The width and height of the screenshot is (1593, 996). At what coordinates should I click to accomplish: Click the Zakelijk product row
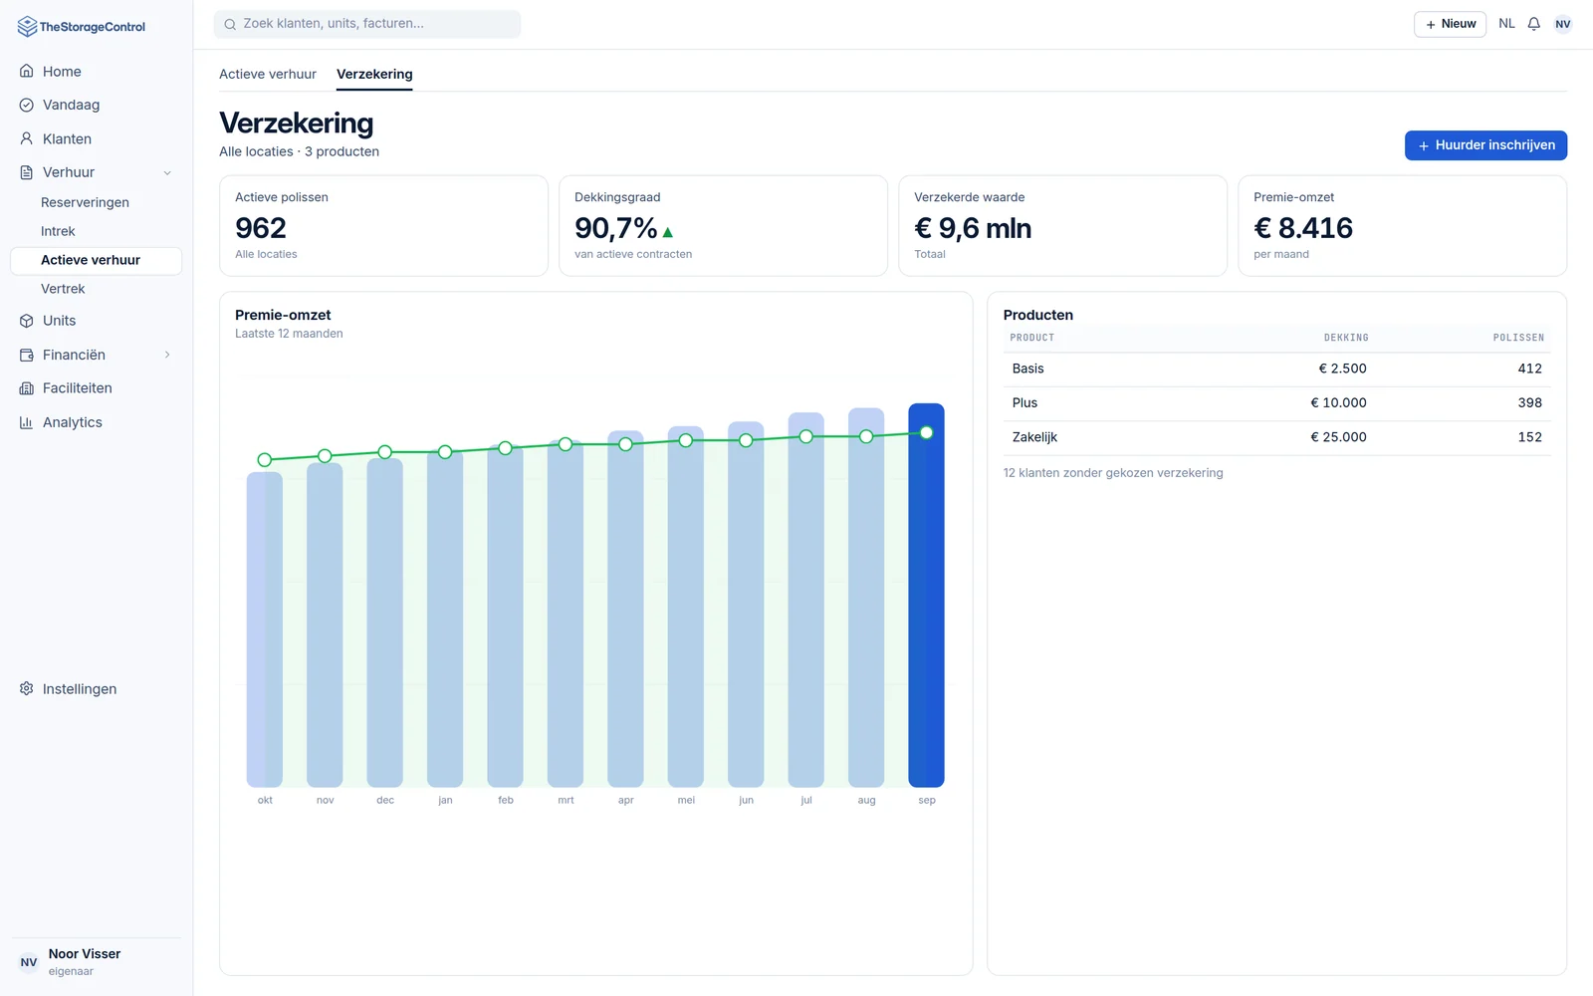[1276, 437]
